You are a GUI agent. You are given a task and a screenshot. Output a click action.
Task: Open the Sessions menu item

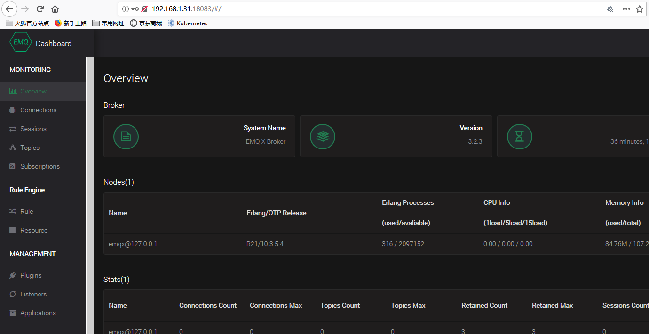43,129
